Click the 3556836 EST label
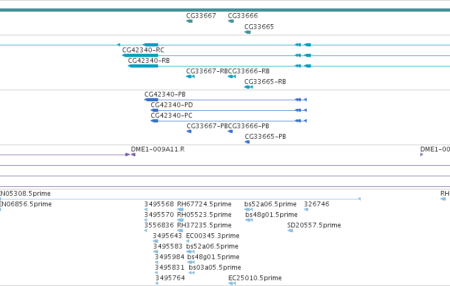 (x=159, y=225)
